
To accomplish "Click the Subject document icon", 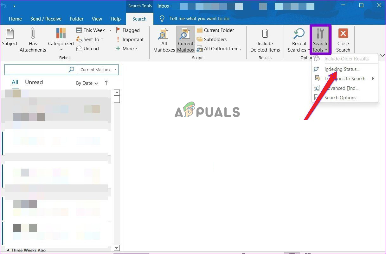I will click(x=10, y=34).
